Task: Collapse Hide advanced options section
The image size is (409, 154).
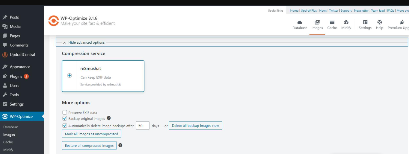Action: point(232,42)
